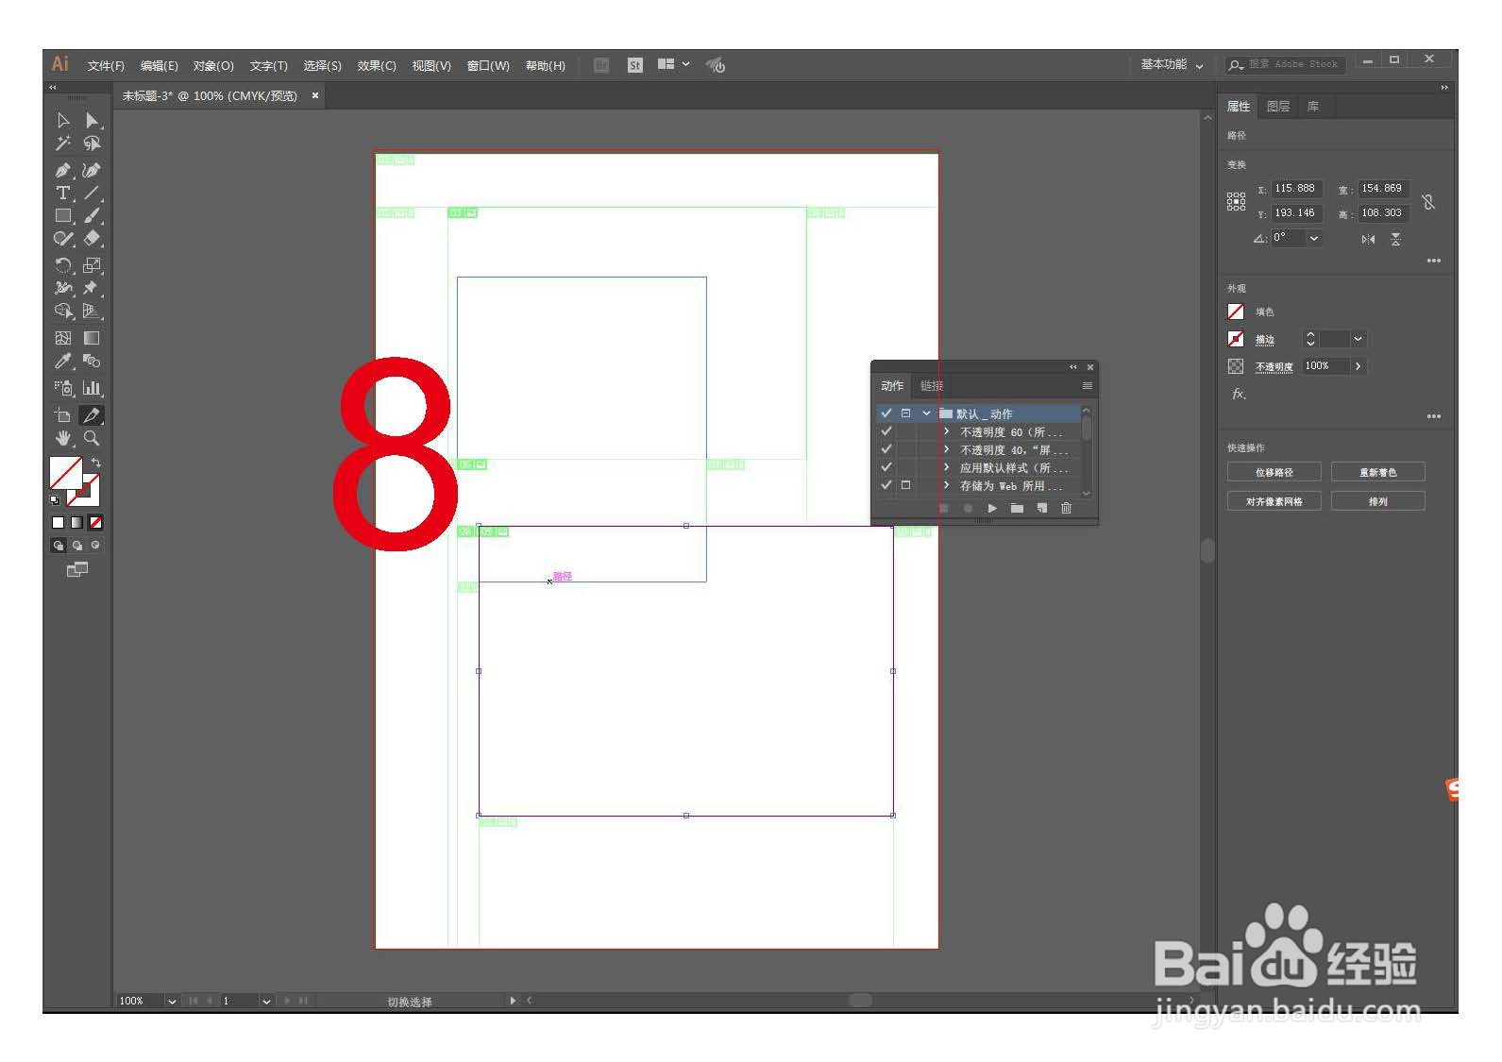The image size is (1502, 1062).
Task: Pick the Magic Wand tool
Action: 63,143
